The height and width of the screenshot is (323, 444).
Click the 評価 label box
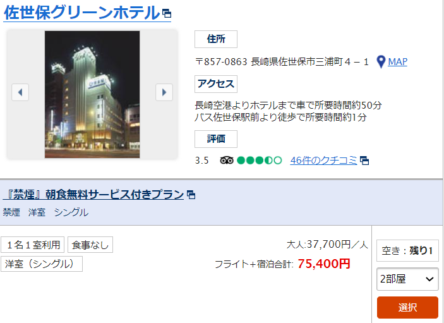point(216,139)
